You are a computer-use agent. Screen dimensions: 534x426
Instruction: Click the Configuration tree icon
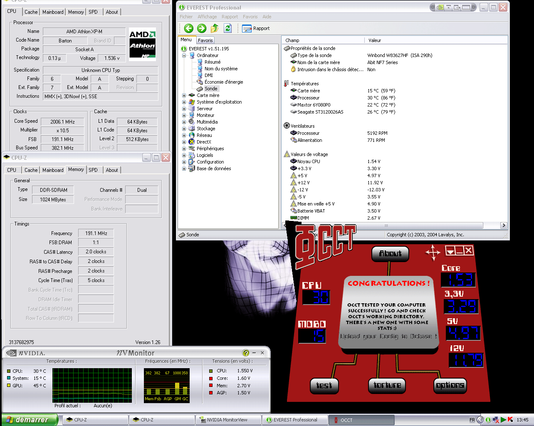click(x=192, y=162)
